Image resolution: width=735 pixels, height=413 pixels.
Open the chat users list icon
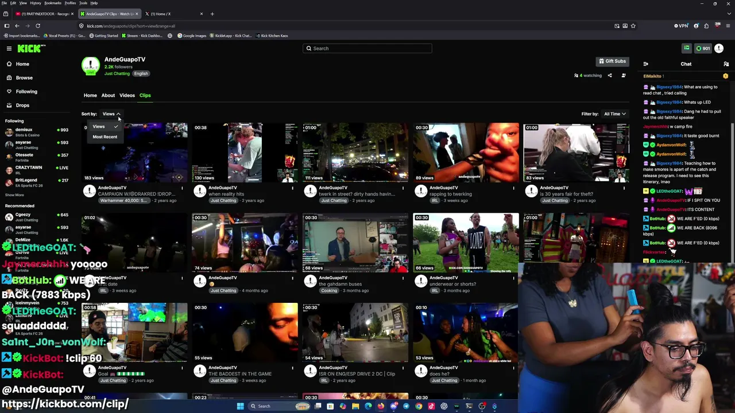[726, 64]
